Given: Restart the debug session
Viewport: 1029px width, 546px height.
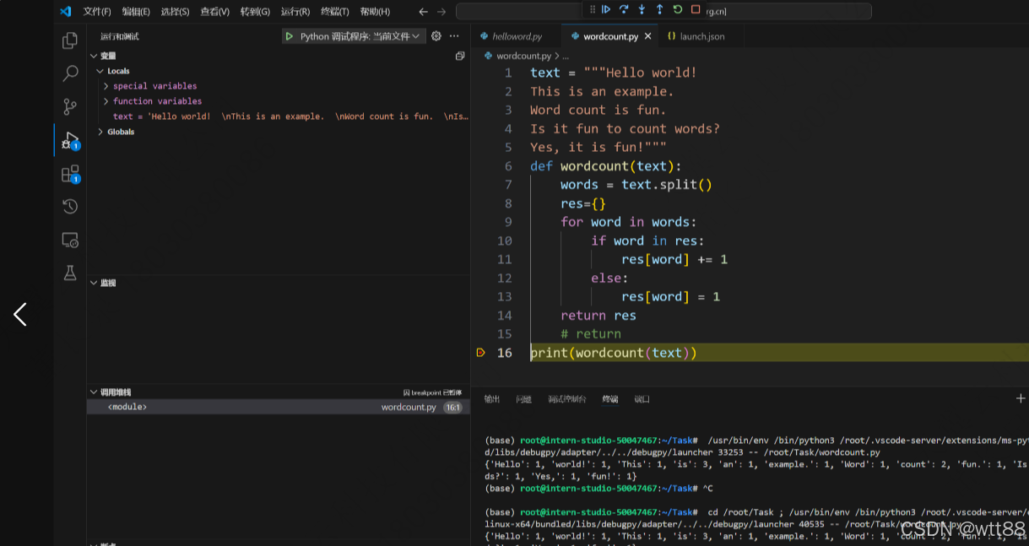Looking at the screenshot, I should pos(678,10).
